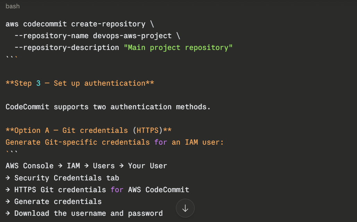The width and height of the screenshot is (357, 222).
Task: Click the "CodeCommit supports two authentication methods" sentence
Action: [108, 107]
